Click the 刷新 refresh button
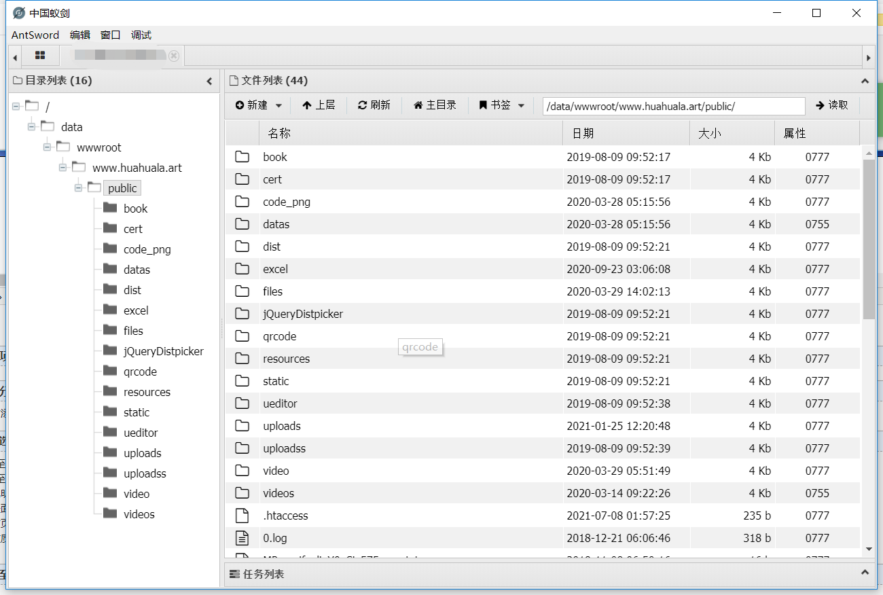 (x=374, y=105)
